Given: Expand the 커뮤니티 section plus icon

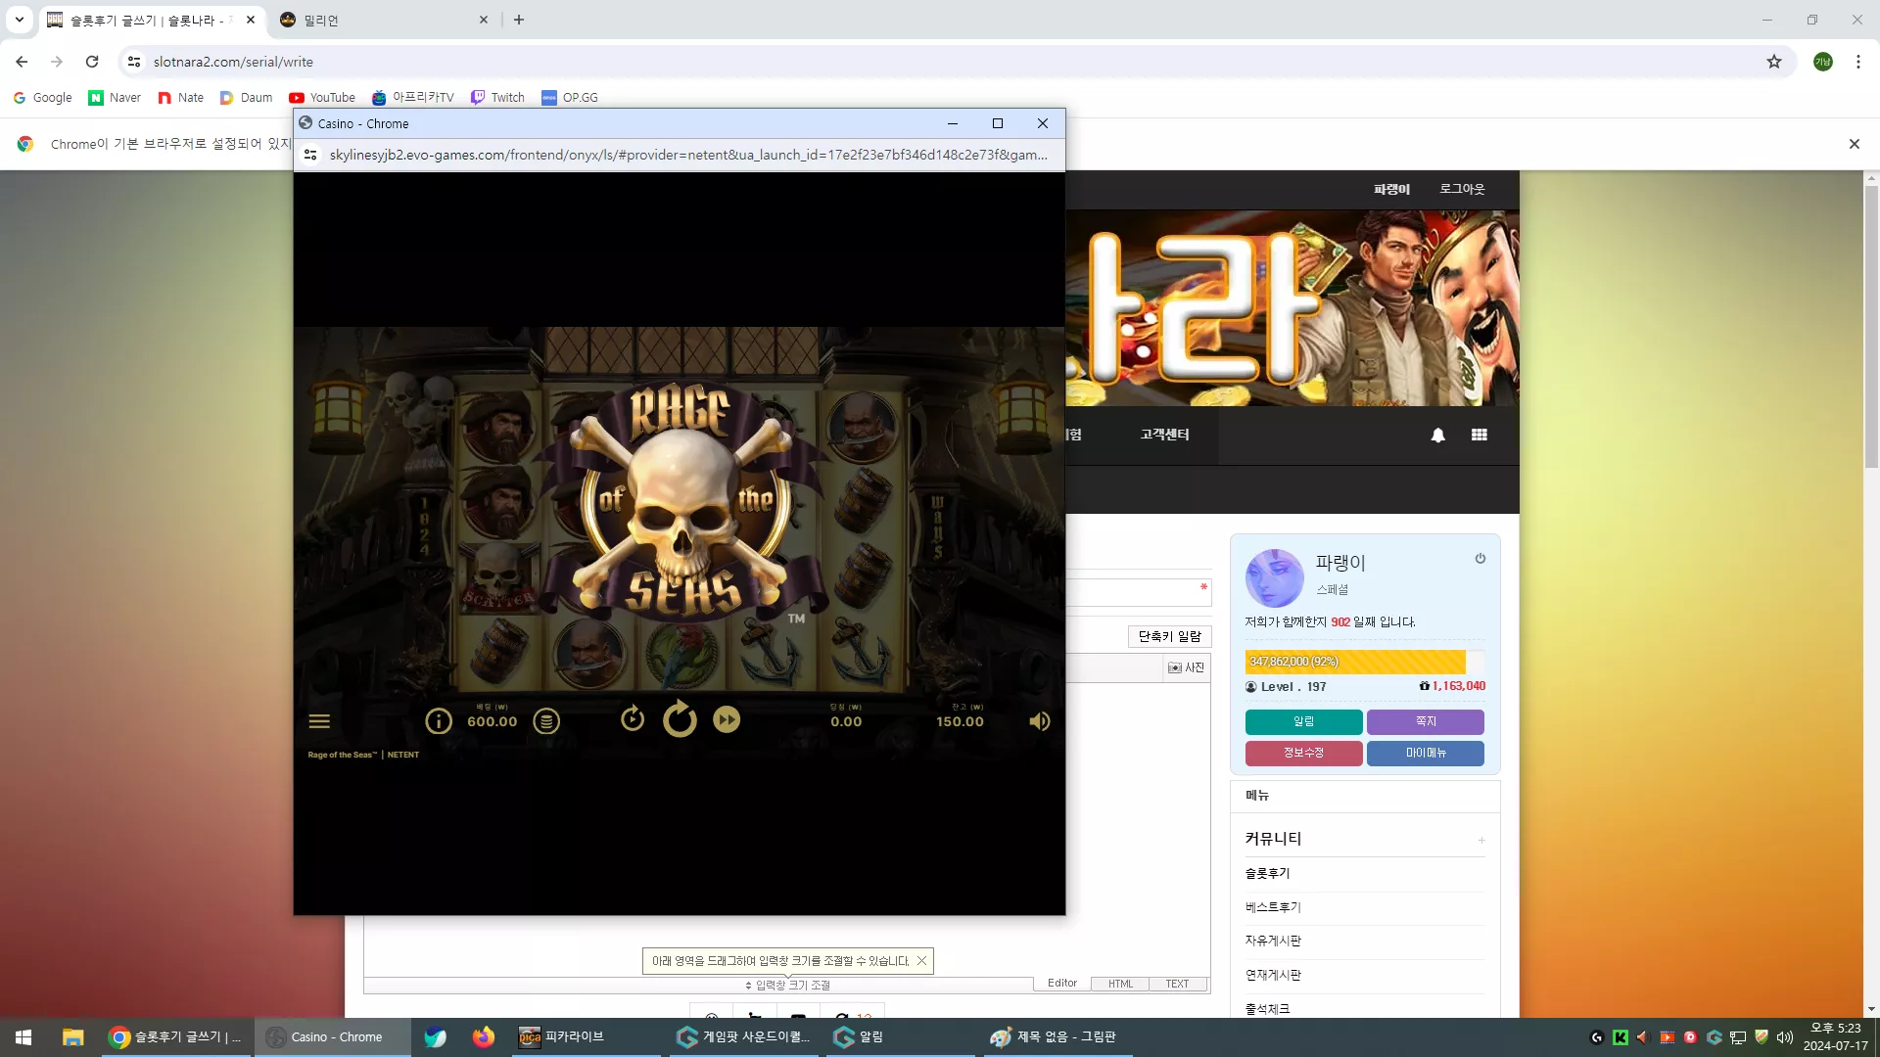Looking at the screenshot, I should pos(1481,840).
